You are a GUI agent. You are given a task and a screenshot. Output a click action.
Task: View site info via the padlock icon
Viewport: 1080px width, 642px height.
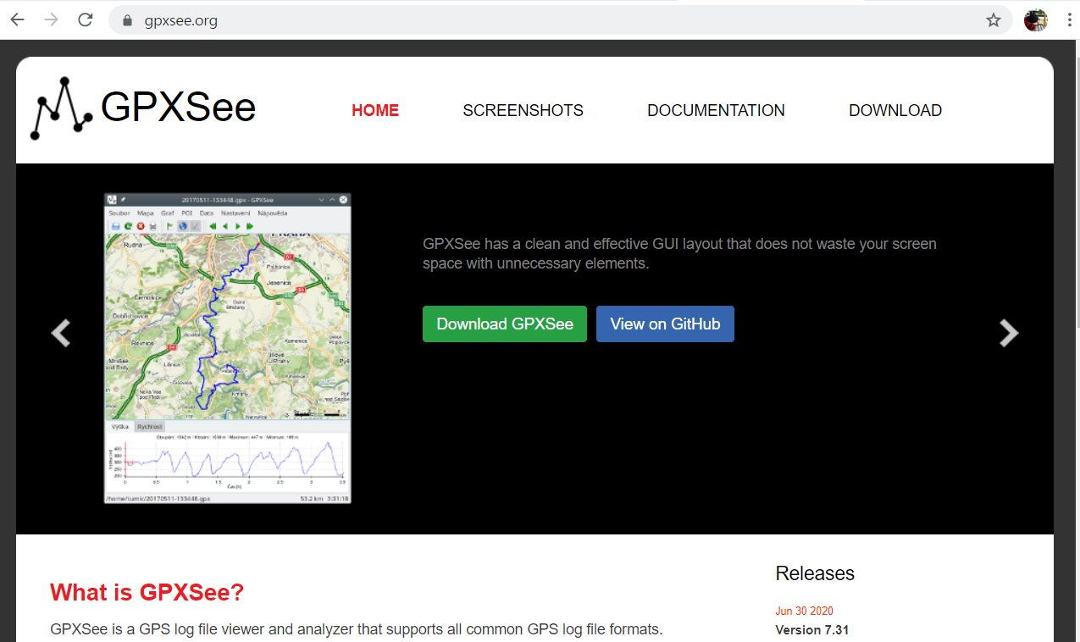[x=129, y=20]
